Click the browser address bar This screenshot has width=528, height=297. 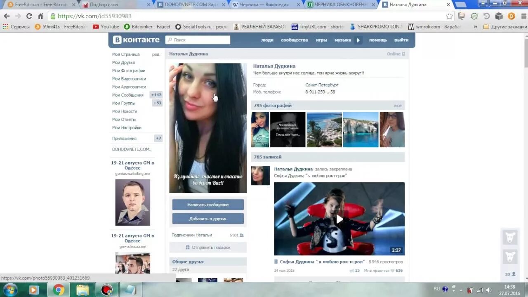[247, 16]
